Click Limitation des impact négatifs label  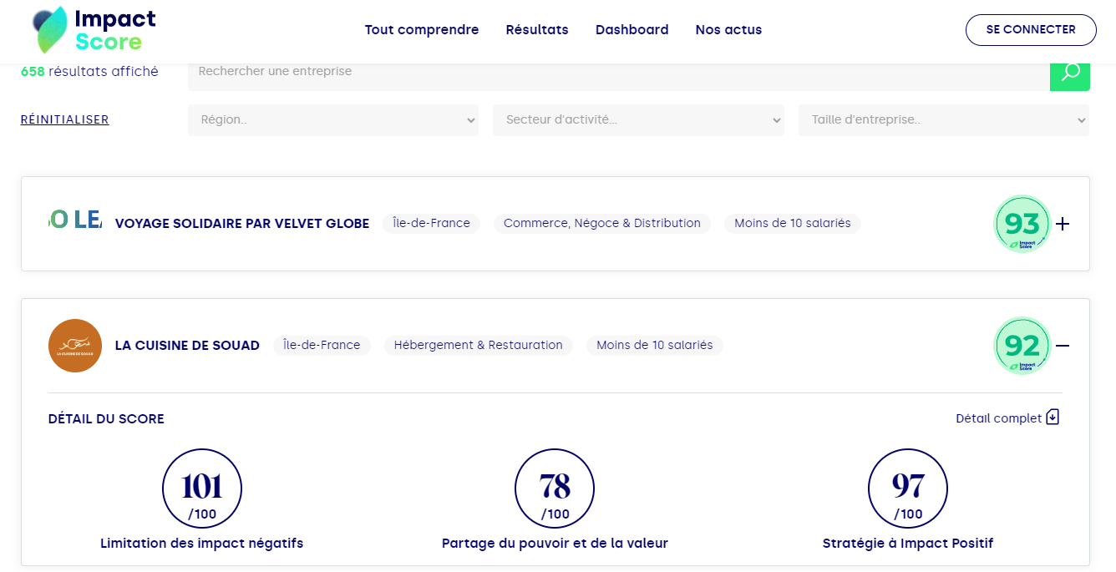pyautogui.click(x=202, y=544)
